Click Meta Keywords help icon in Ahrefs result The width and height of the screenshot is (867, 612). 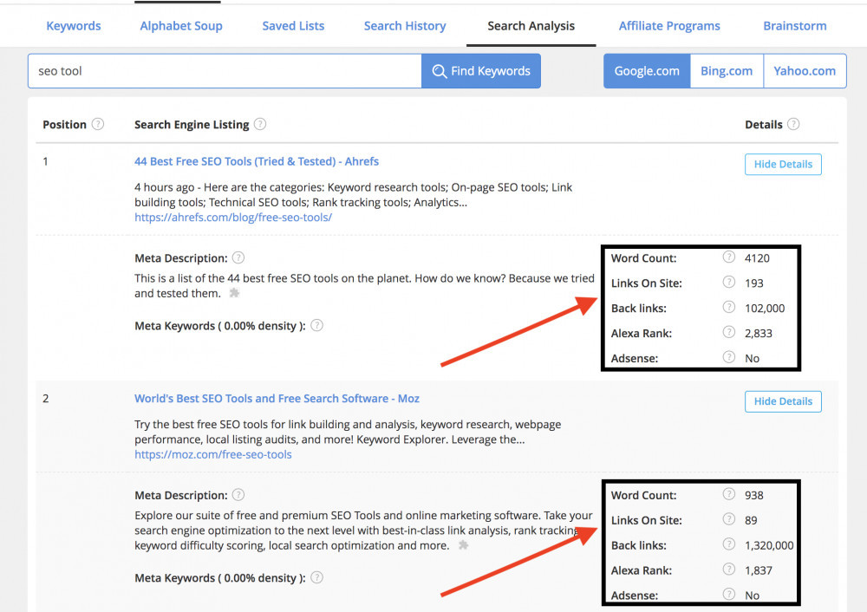pos(316,325)
